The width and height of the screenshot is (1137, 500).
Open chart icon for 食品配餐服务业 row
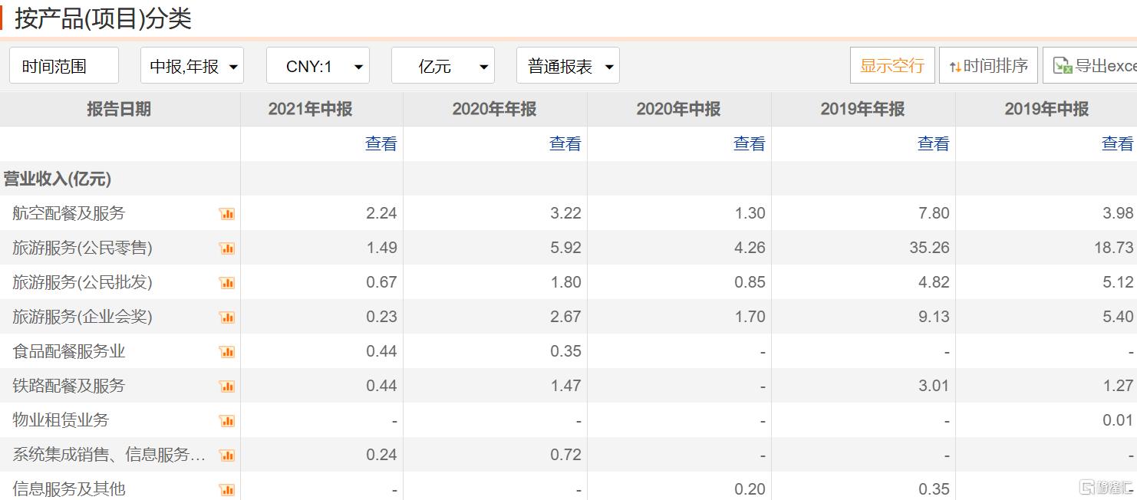227,352
